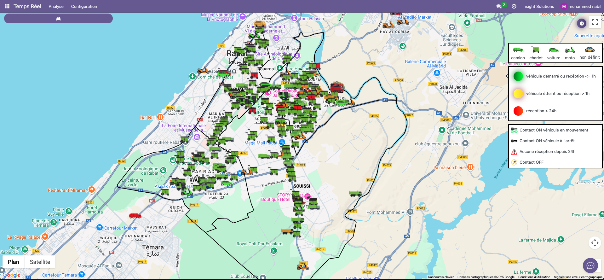This screenshot has width=604, height=280.
Task: Click the red réception > 24h circle
Action: (x=518, y=111)
